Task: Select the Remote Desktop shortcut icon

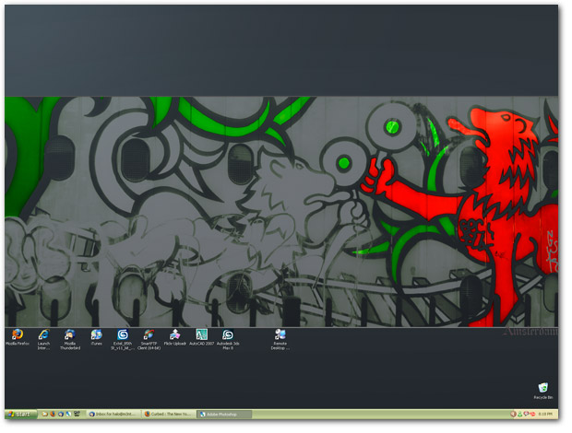Action: point(280,335)
